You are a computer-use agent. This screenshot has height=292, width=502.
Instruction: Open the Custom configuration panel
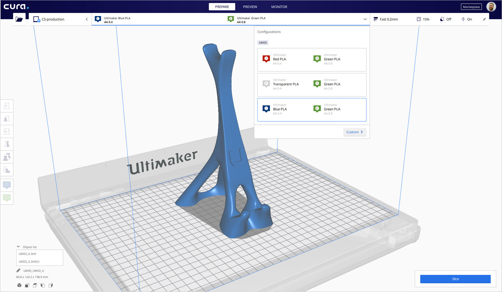coord(355,132)
